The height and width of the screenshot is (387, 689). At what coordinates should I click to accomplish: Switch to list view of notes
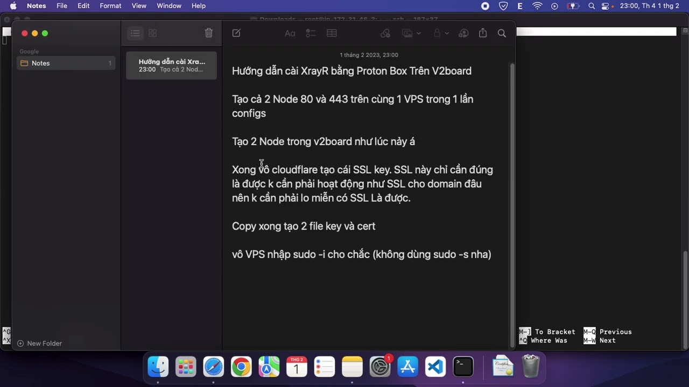pos(135,33)
